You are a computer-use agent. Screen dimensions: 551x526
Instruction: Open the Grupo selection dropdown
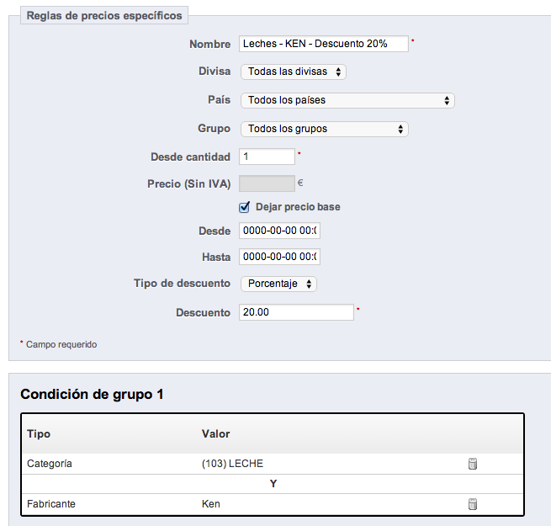pyautogui.click(x=325, y=130)
